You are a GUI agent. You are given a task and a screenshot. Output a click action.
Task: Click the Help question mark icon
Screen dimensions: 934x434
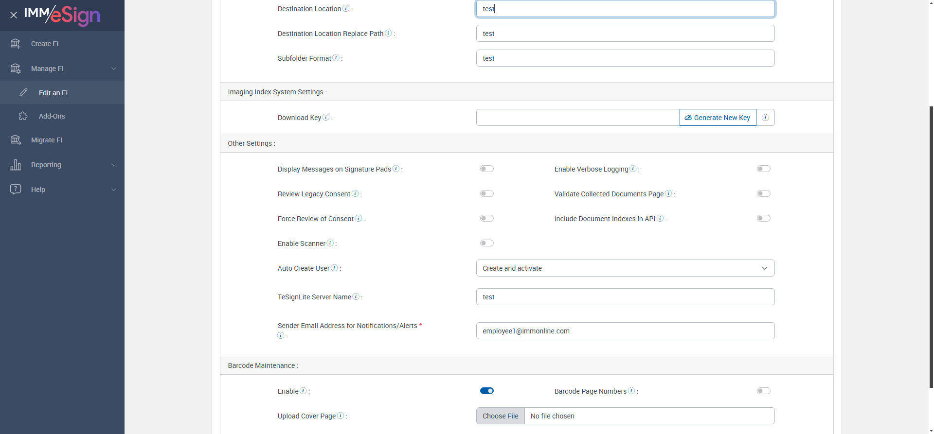tap(16, 189)
